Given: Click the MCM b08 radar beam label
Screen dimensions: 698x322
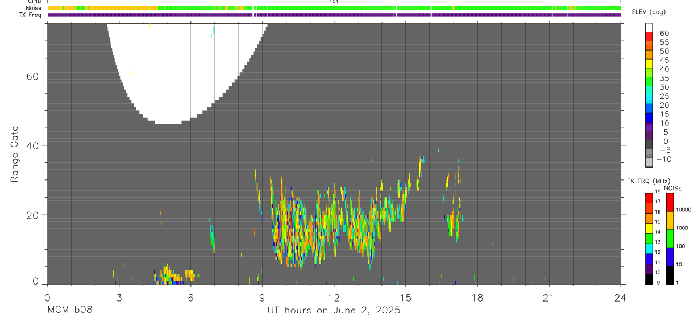Looking at the screenshot, I should click(x=70, y=310).
